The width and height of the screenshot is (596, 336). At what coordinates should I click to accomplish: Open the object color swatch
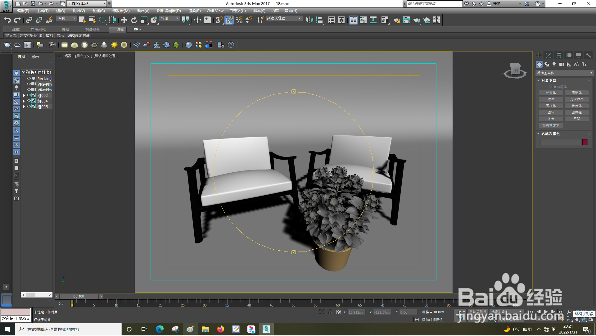pos(585,142)
